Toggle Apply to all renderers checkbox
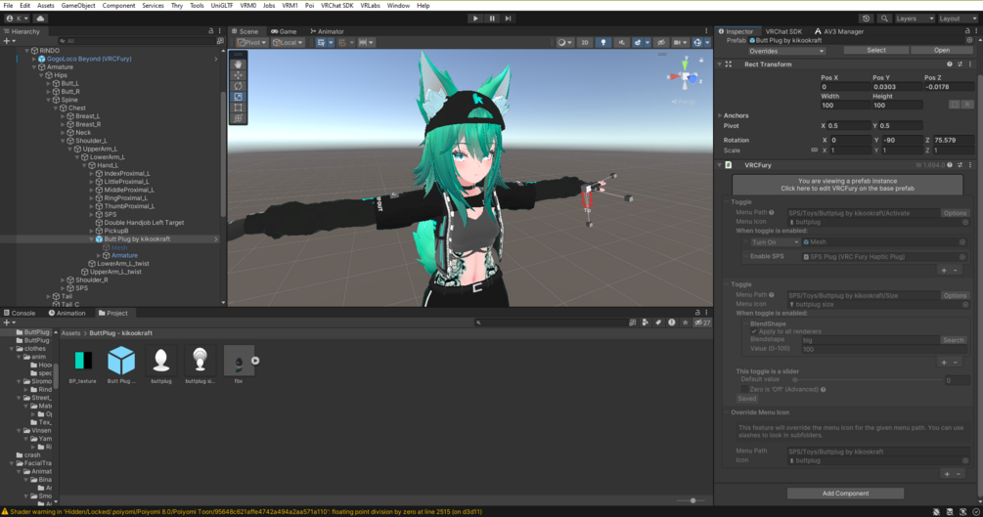 [753, 331]
